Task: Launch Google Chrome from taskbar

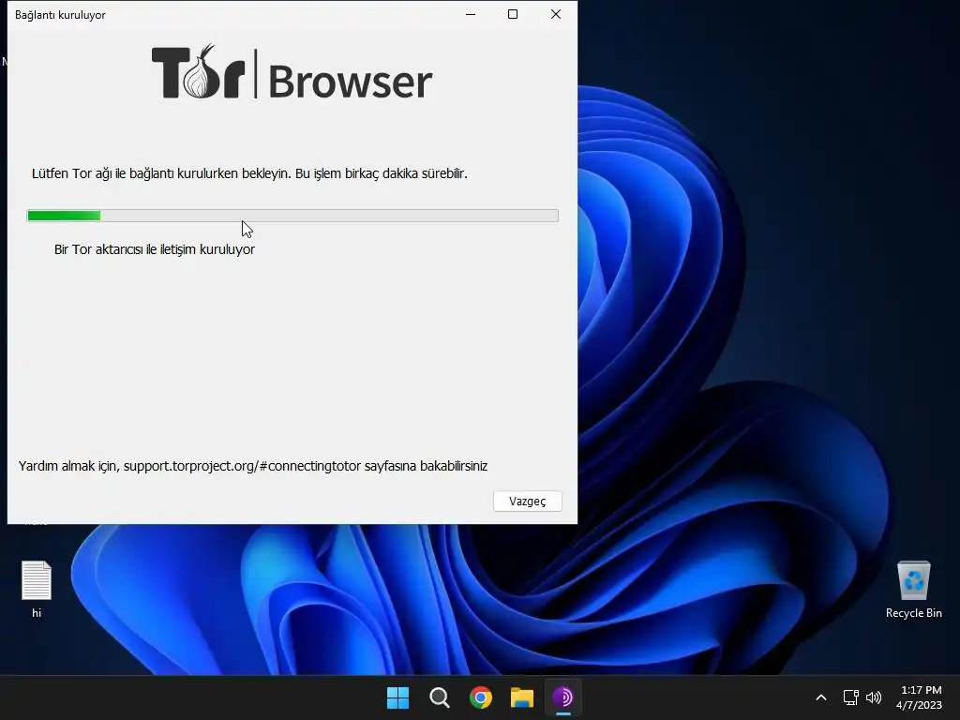Action: [481, 697]
